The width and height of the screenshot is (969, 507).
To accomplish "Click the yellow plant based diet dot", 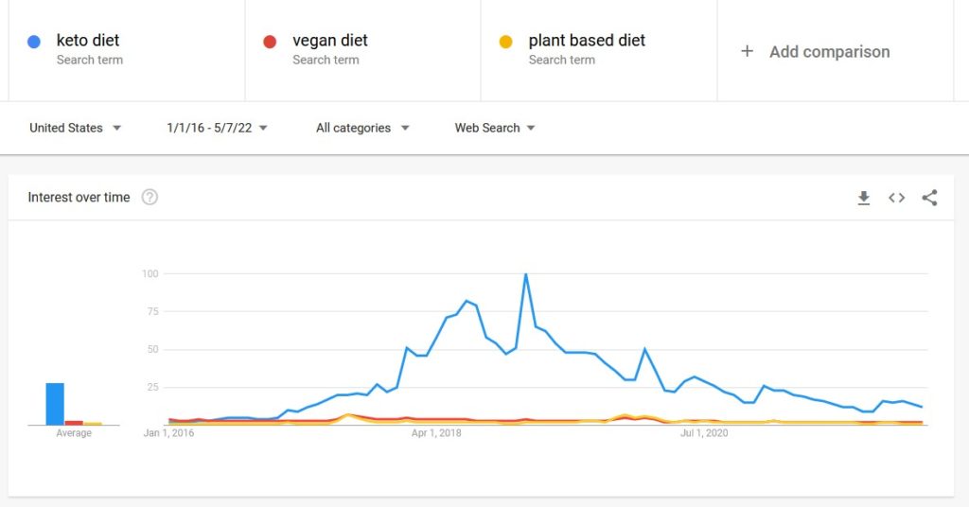I will 505,42.
